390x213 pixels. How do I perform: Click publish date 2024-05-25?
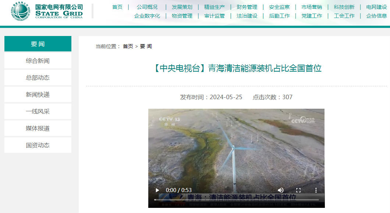click(x=226, y=97)
